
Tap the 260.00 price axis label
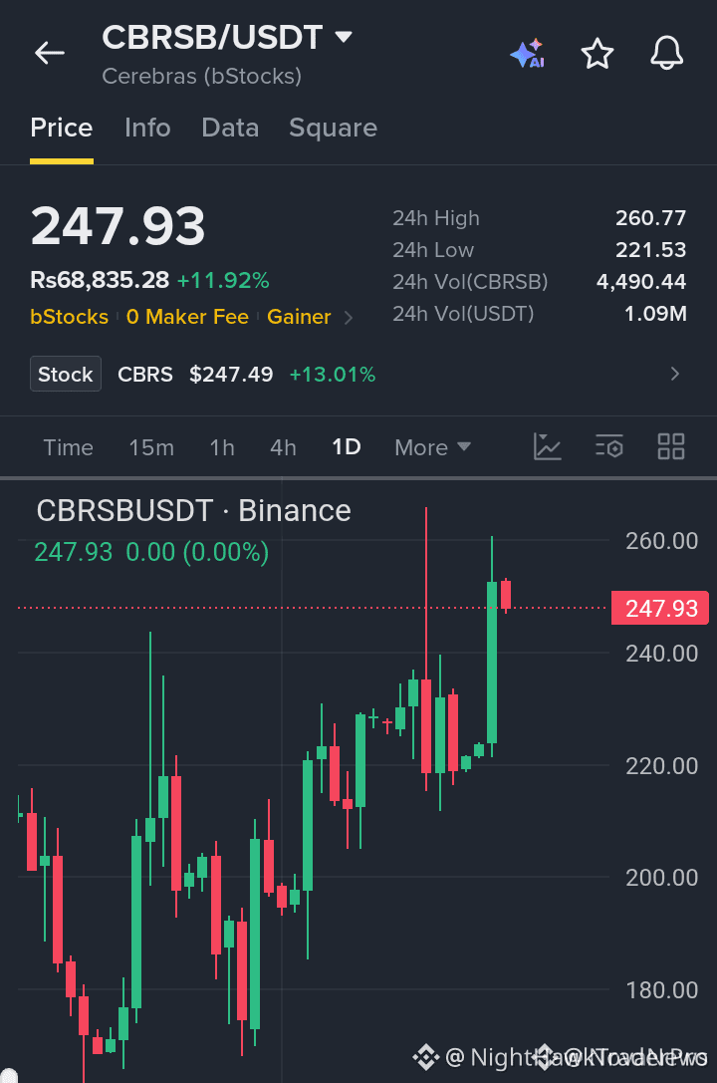point(662,541)
